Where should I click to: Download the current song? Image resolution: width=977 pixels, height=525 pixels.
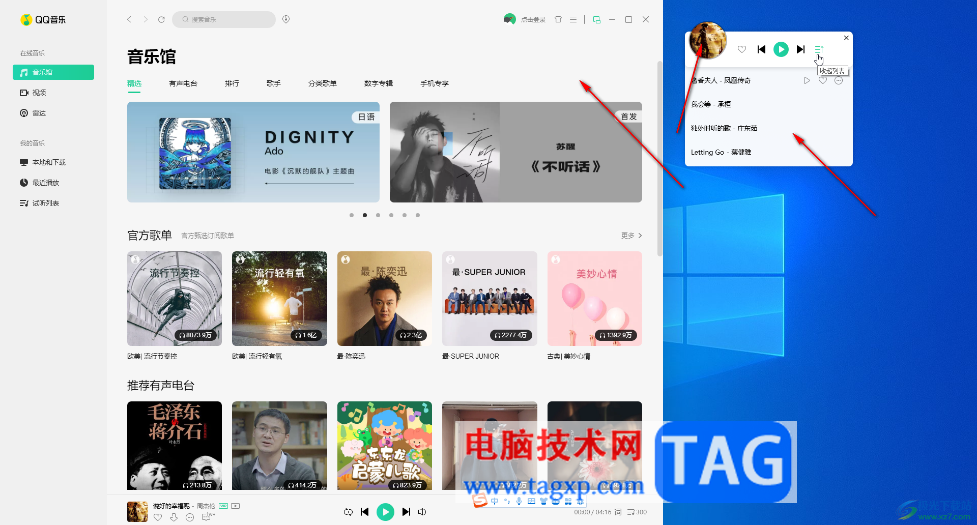pos(174,517)
